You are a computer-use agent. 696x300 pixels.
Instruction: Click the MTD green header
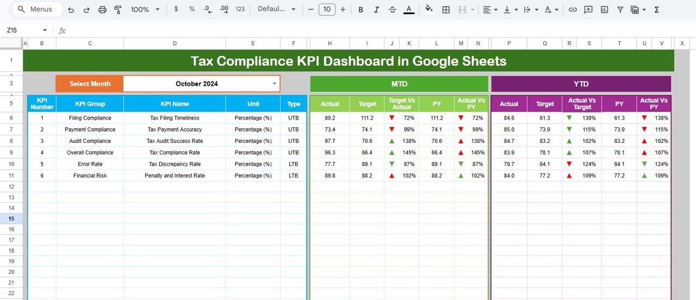point(399,84)
